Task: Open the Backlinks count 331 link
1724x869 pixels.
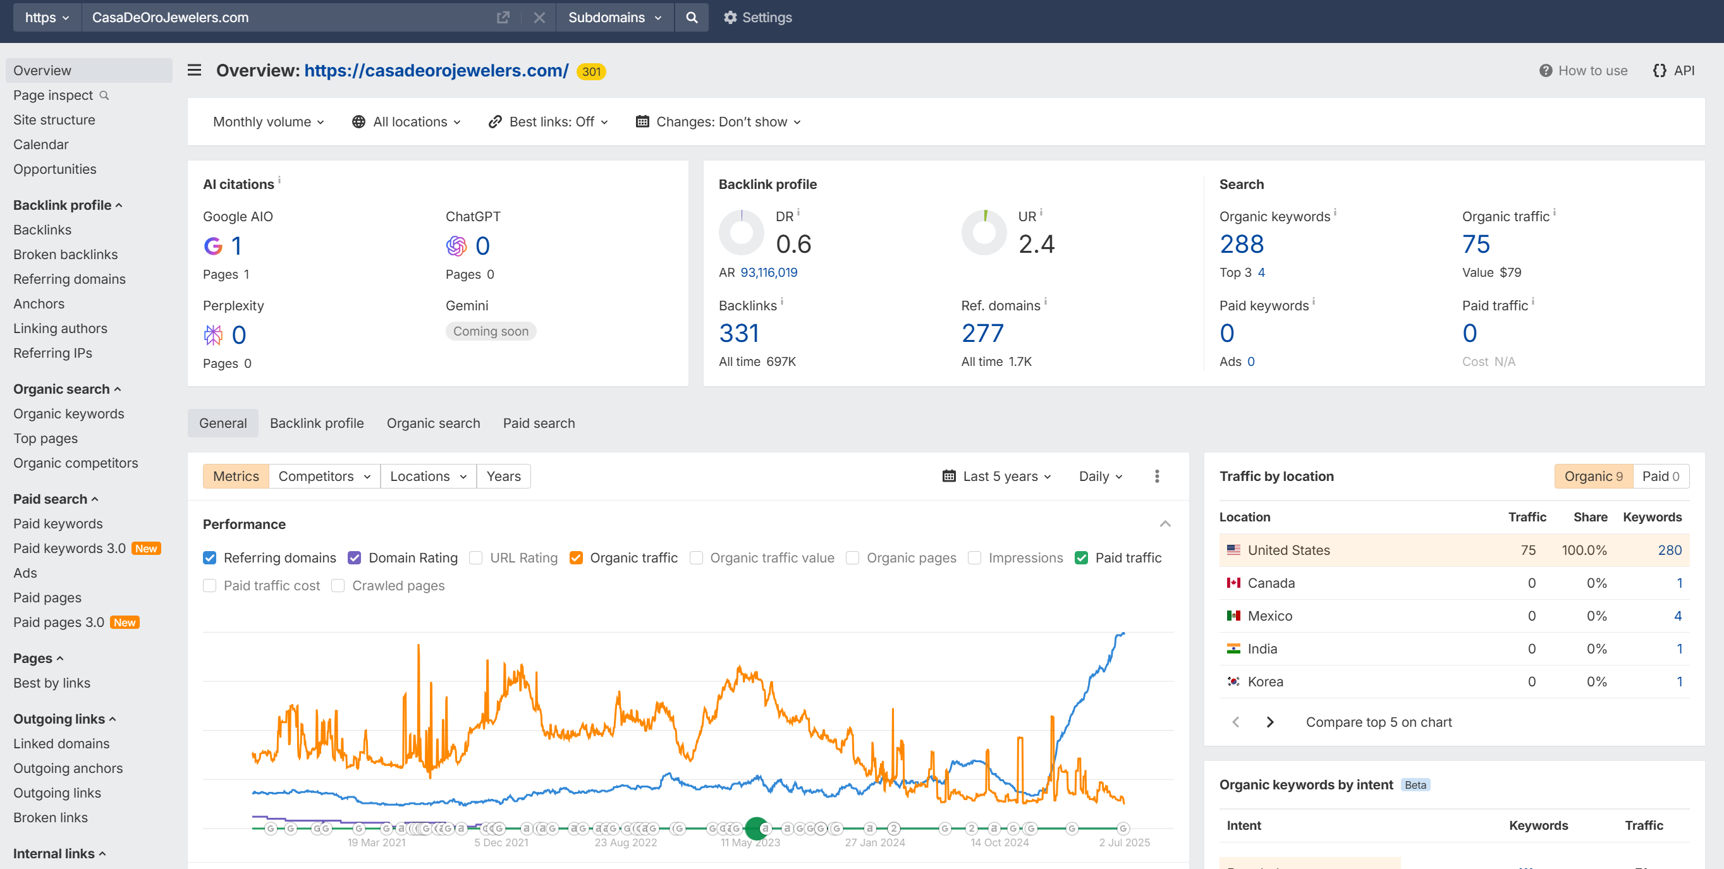Action: 739,333
